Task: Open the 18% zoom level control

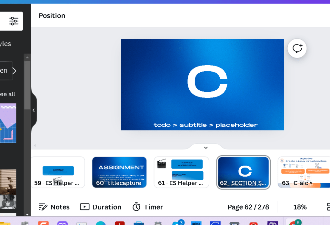Action: 300,207
